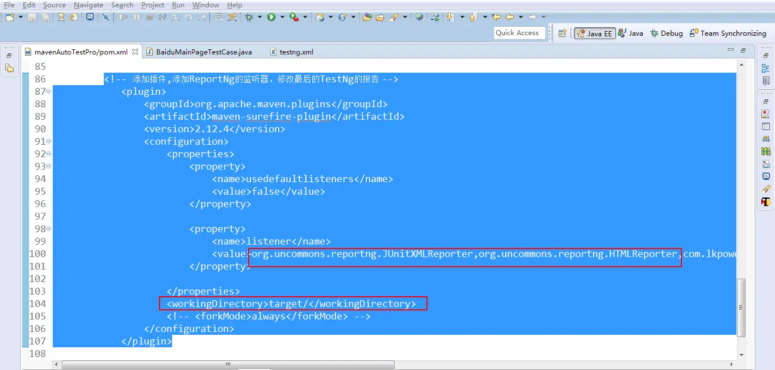Viewport: 775px width, 370px height.
Task: Collapse the configuration element at line 91
Action: (x=49, y=141)
